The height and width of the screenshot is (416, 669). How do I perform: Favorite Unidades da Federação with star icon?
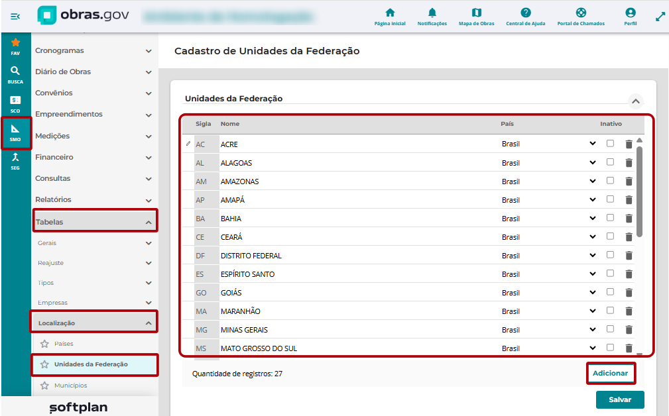pos(44,364)
